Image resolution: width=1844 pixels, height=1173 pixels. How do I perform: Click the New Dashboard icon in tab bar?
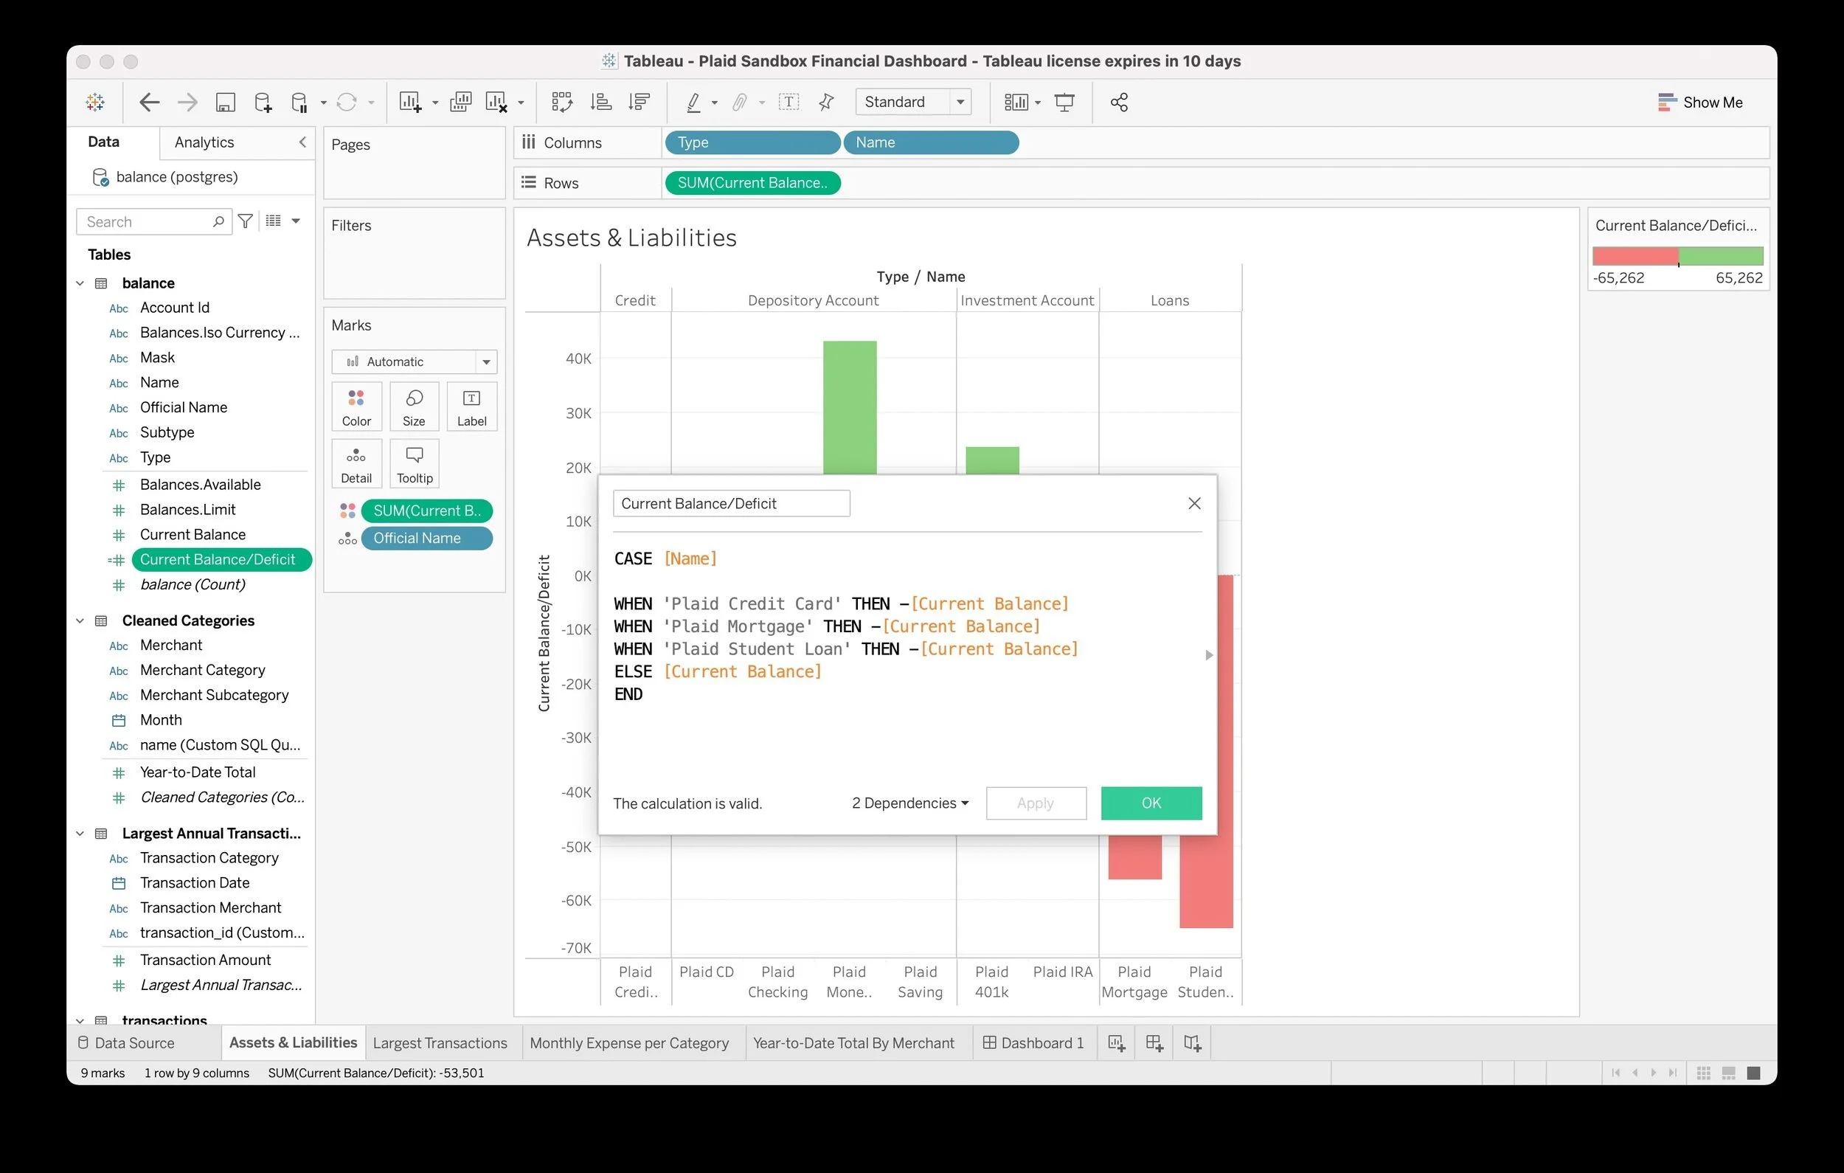click(1154, 1042)
